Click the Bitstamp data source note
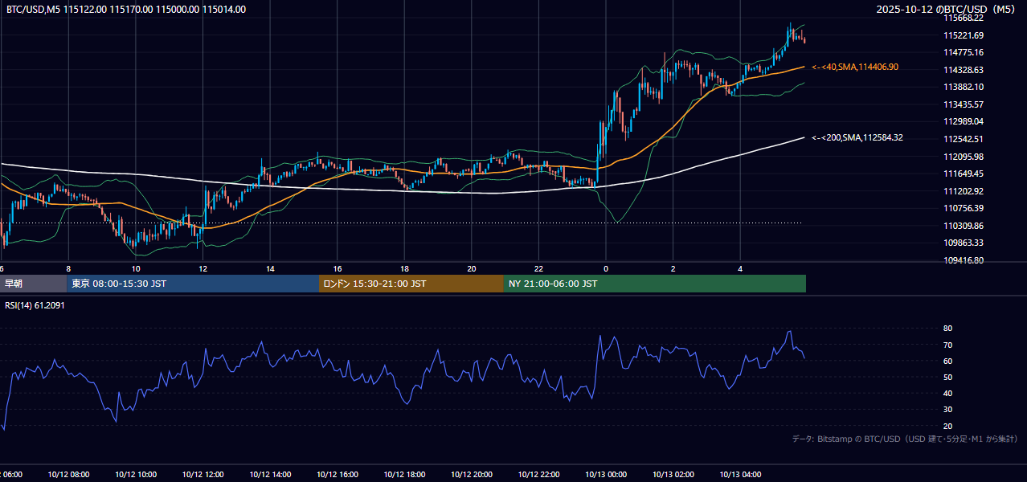Screen dimensions: 1027x482 coord(905,439)
